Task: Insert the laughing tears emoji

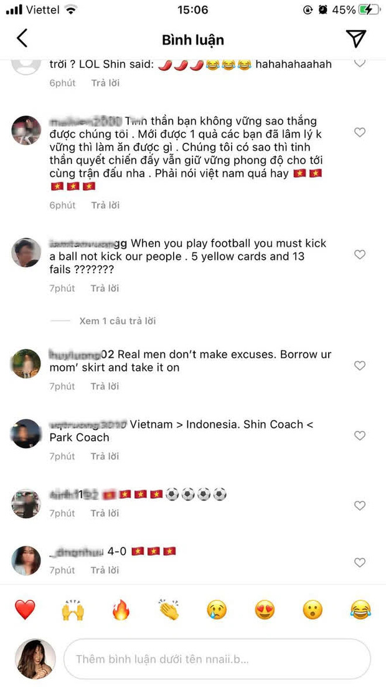Action: (x=360, y=609)
